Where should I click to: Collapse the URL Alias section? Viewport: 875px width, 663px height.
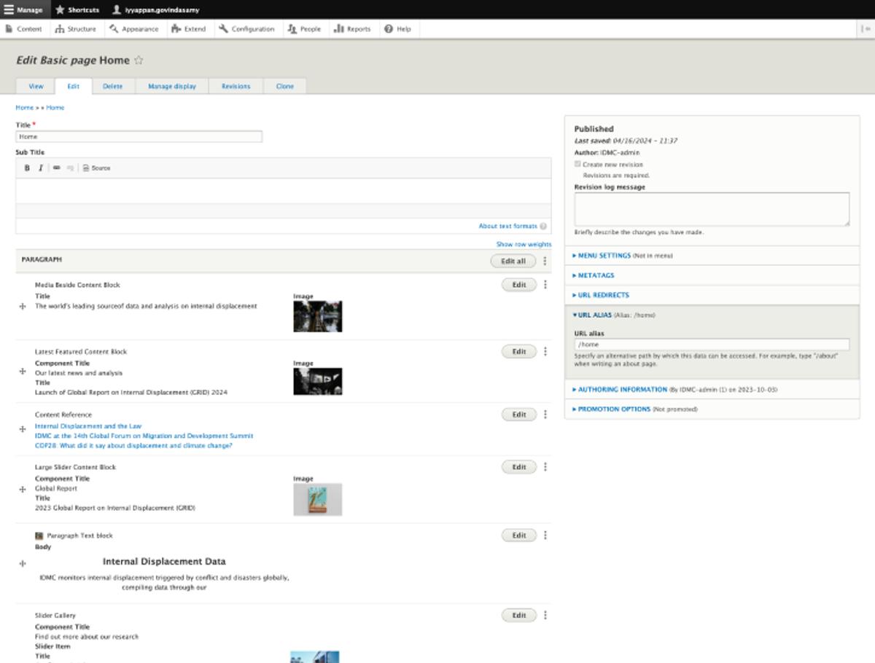tap(595, 315)
